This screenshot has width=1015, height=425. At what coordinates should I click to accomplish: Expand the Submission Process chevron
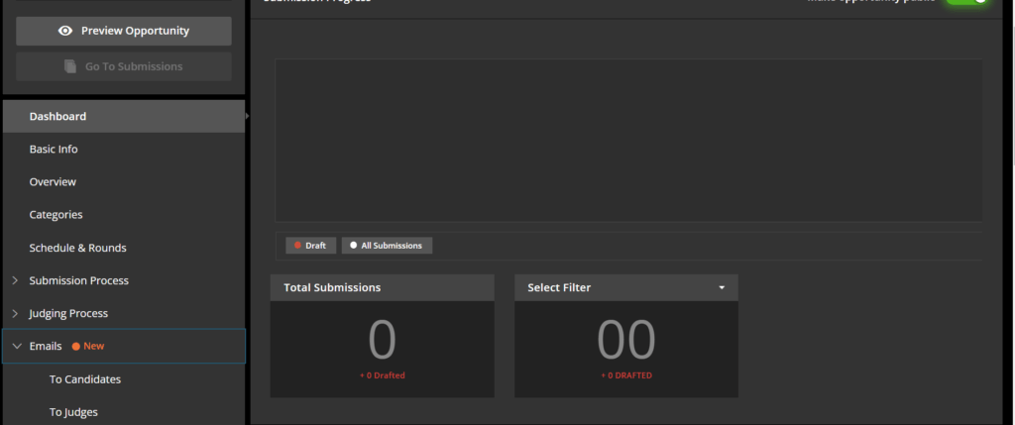click(16, 280)
